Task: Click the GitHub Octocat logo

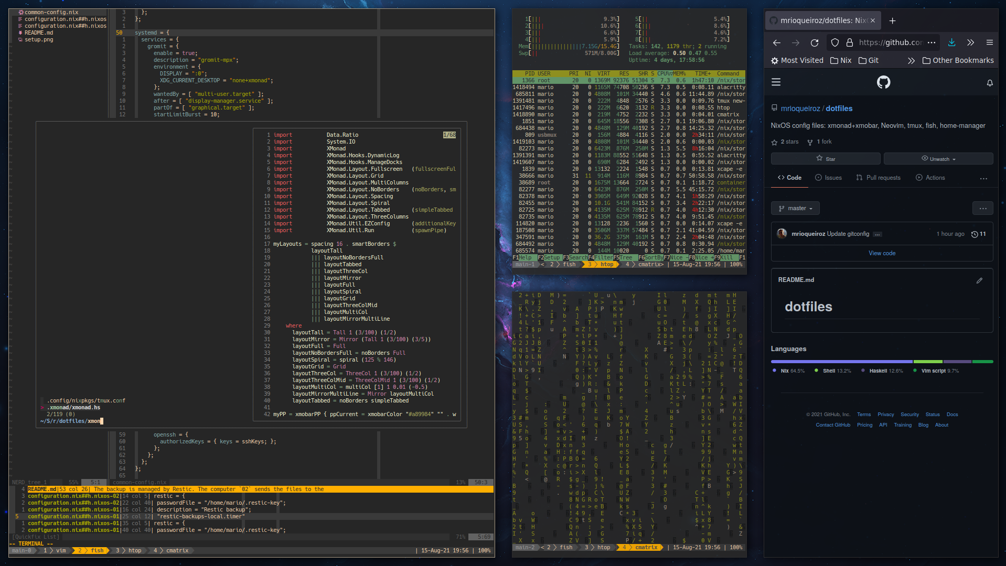Action: click(x=884, y=82)
